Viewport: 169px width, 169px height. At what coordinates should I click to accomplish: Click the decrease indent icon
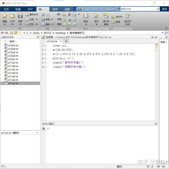click(x=74, y=24)
